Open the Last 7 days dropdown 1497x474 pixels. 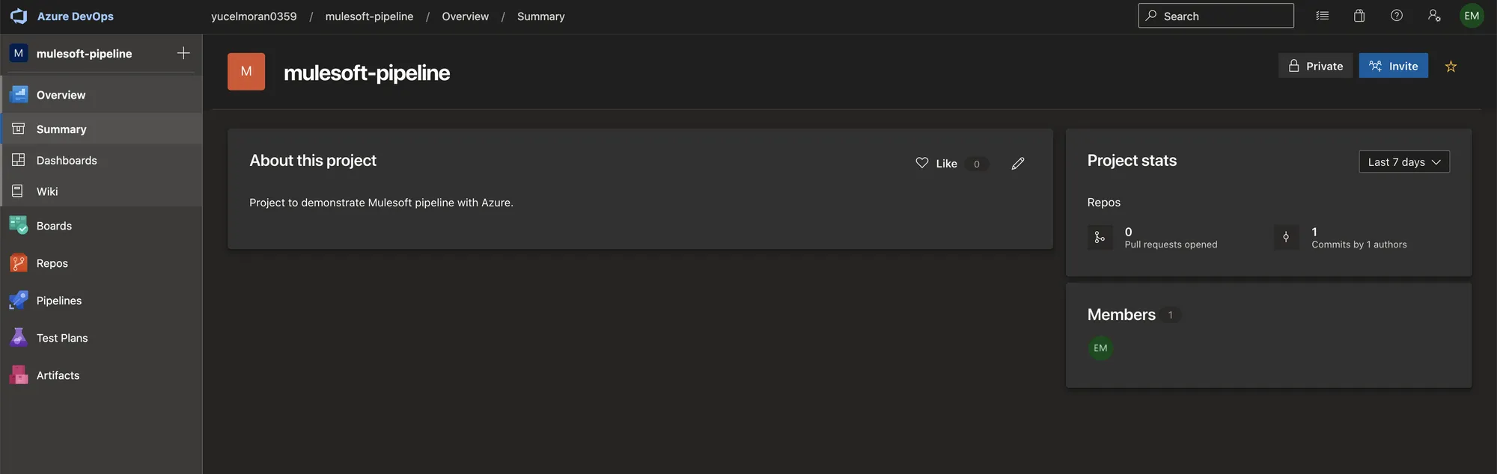[1404, 161]
